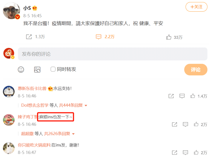Screen dimensions: 209x156
Task: Open the Dol想去念哲学 replier link
Action: (x=35, y=105)
